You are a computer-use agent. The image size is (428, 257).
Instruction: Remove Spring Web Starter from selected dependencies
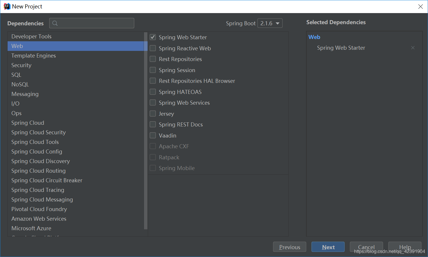(413, 48)
